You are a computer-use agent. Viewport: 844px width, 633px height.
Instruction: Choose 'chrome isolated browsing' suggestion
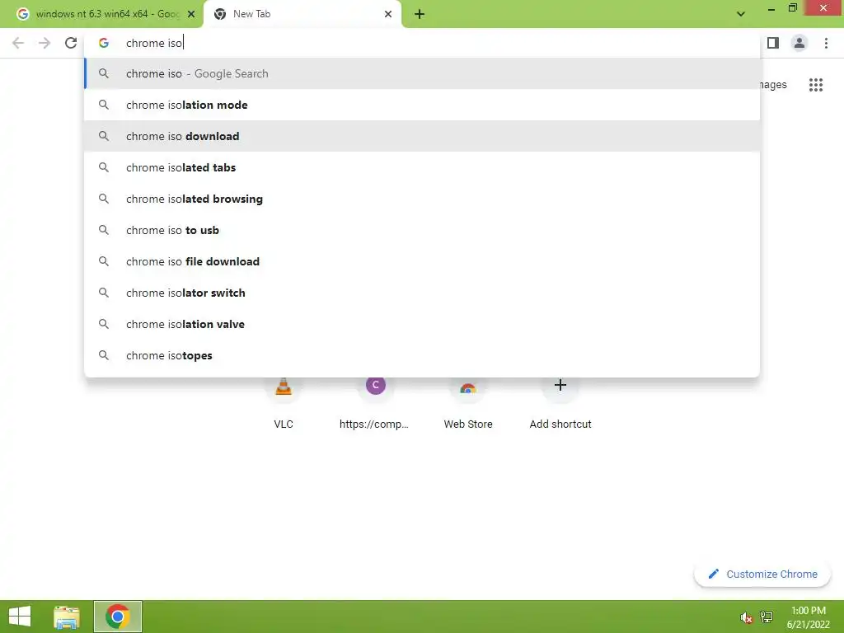422,199
